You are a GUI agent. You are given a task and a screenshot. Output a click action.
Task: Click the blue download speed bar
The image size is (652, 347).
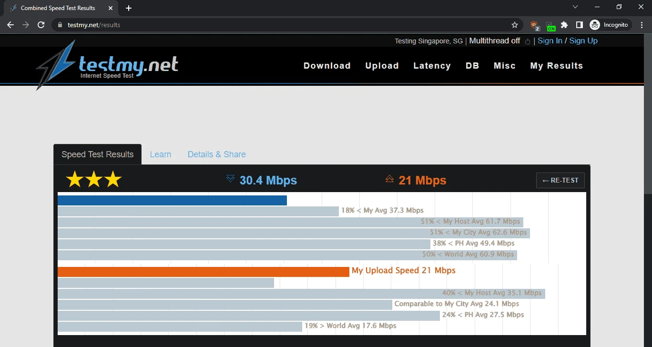click(172, 200)
